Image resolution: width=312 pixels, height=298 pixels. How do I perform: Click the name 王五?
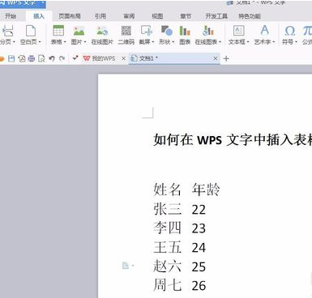[167, 247]
